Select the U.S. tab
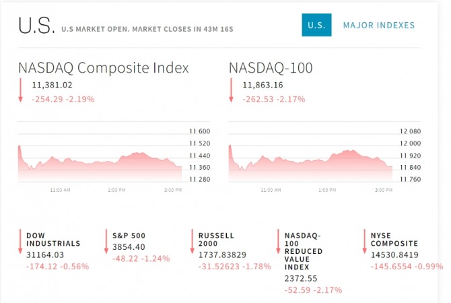451x303 pixels. (316, 26)
